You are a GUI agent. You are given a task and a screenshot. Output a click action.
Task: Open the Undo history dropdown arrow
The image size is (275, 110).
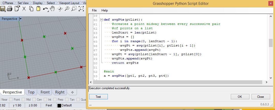48,11
